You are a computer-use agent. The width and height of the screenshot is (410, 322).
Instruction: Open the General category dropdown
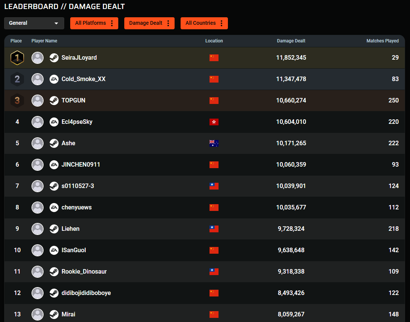(x=34, y=23)
